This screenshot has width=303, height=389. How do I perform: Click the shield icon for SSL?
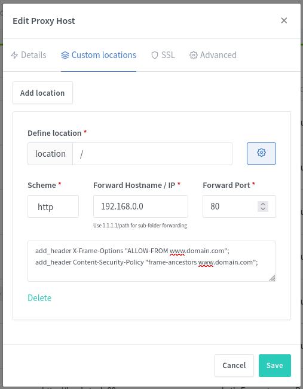point(155,55)
